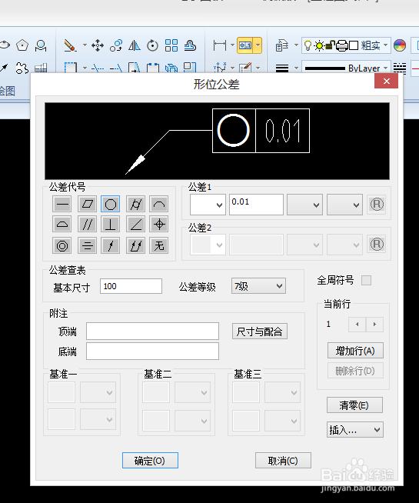Image resolution: width=419 pixels, height=503 pixels.
Task: Select the straightness tolerance symbol
Action: coord(62,204)
